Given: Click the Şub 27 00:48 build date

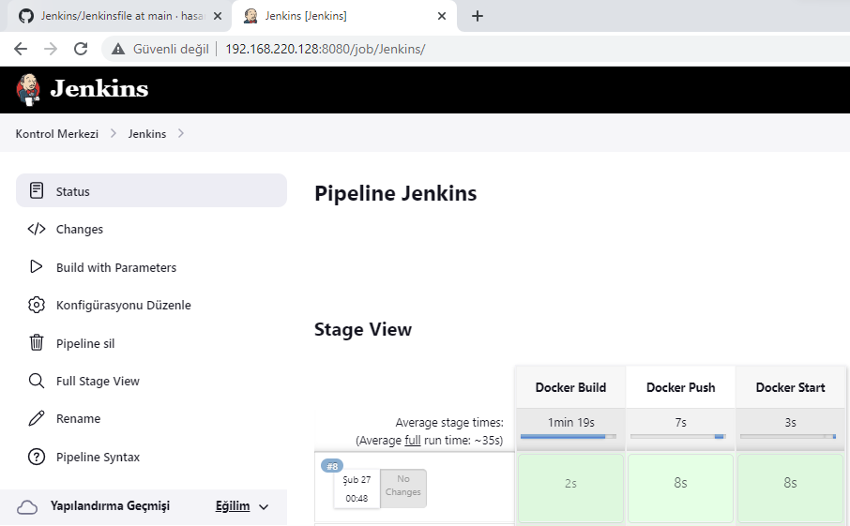Looking at the screenshot, I should pyautogui.click(x=357, y=488).
